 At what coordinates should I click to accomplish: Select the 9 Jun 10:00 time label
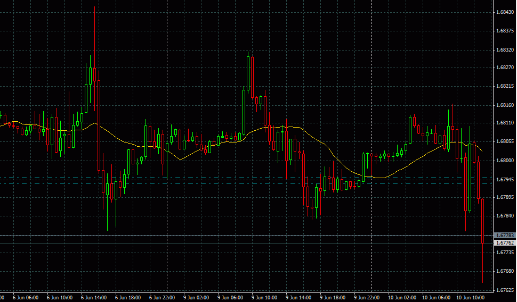[264, 298]
